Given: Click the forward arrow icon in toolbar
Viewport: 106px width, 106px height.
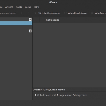Looking at the screenshot, I should 28,13.
